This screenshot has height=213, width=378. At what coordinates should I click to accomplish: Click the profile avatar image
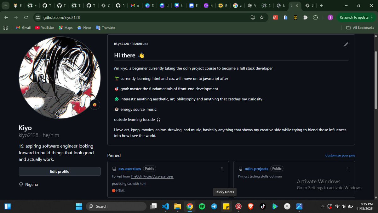coord(60,77)
